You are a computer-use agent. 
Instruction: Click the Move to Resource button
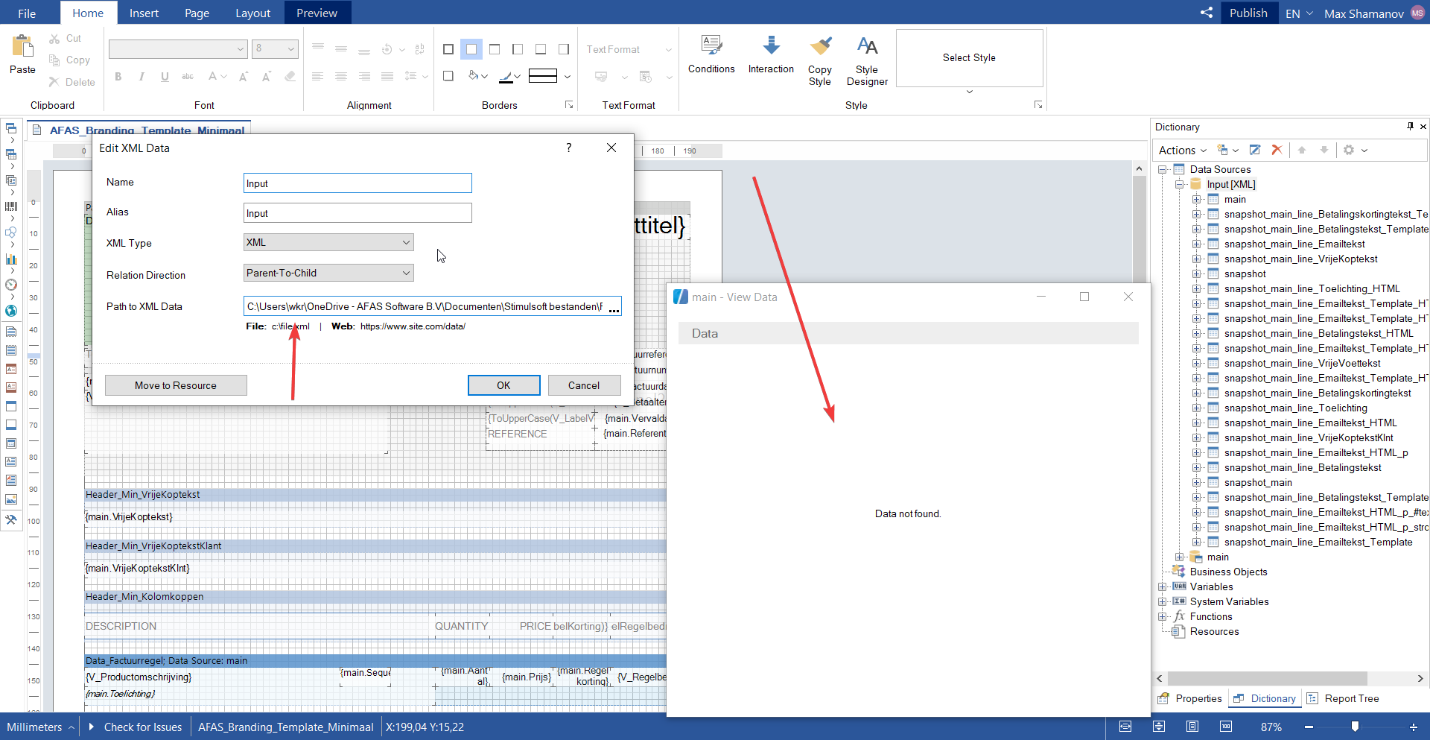click(176, 385)
